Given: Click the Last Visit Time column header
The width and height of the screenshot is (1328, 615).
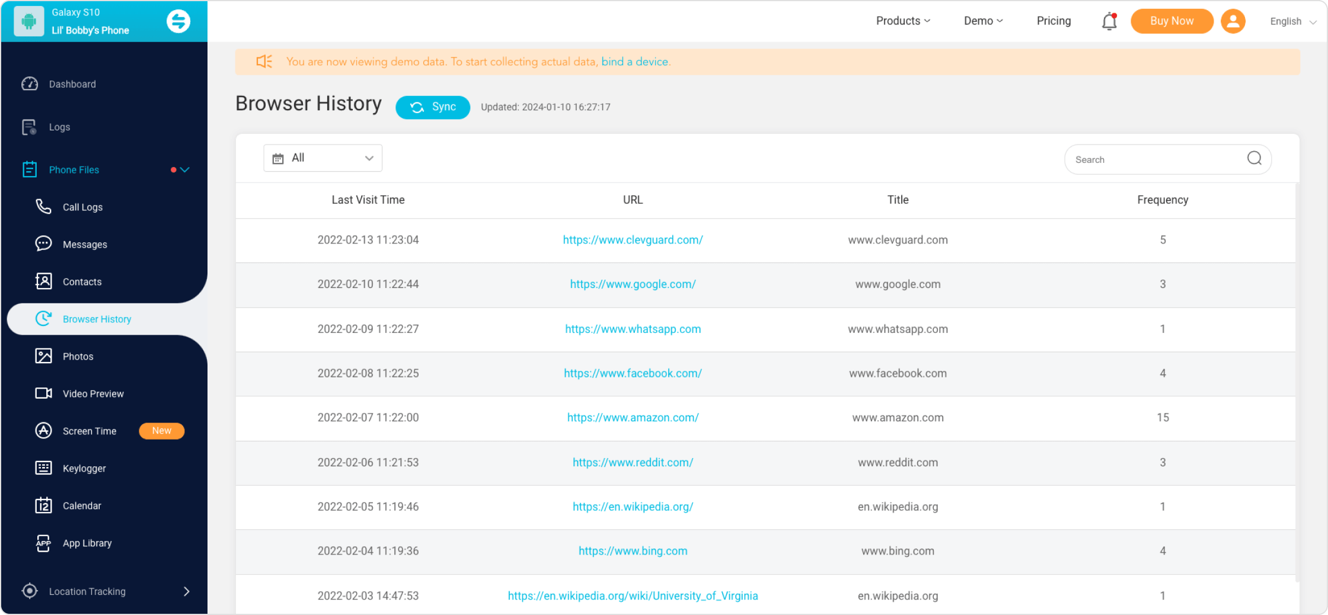Looking at the screenshot, I should [x=368, y=200].
